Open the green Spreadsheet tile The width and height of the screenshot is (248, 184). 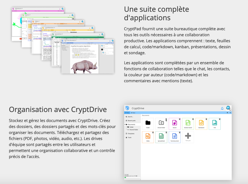(x=161, y=137)
